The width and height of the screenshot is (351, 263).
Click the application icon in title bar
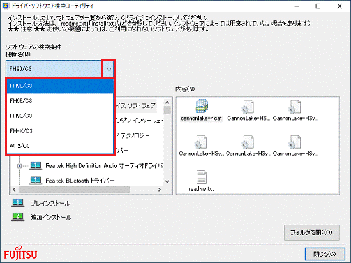click(x=5, y=6)
